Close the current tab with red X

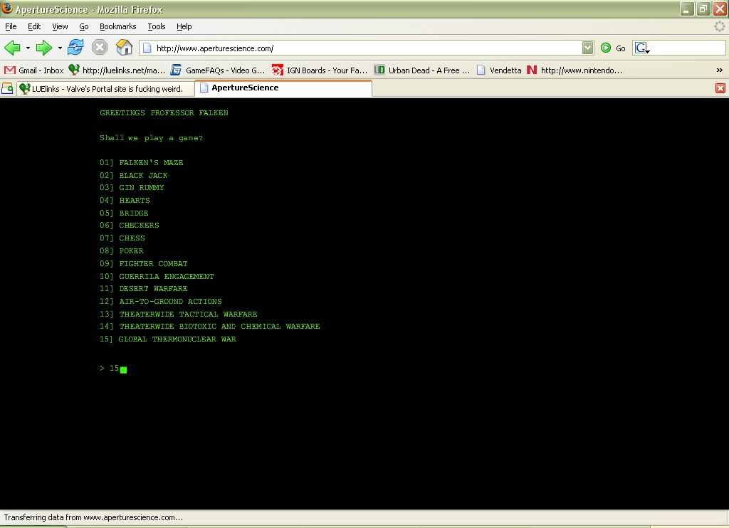point(720,88)
